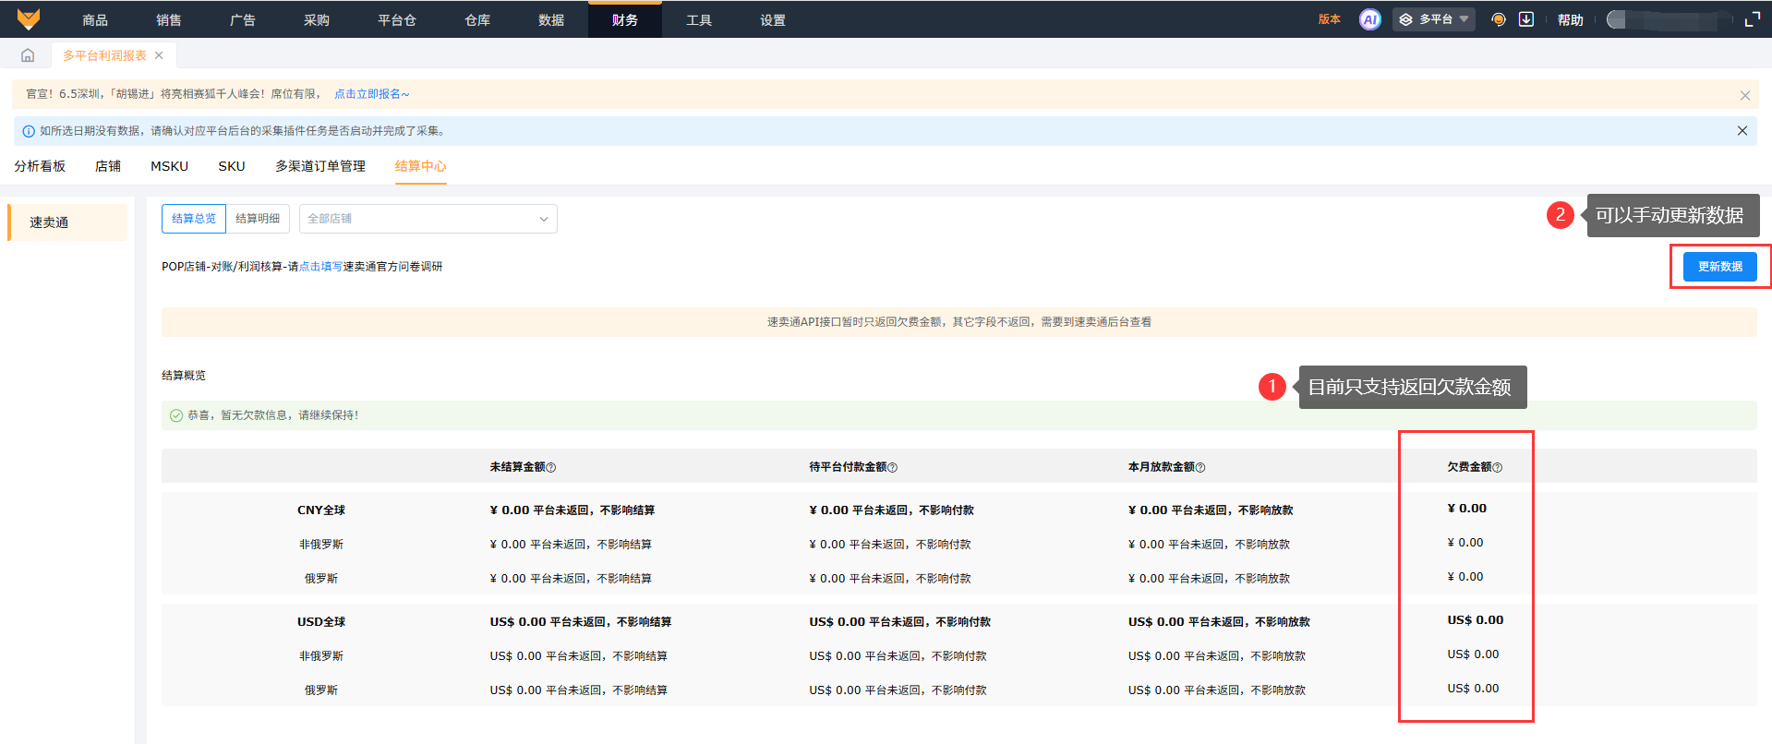Click CNY全球 待平台付款金额 cell
This screenshot has width=1772, height=744.
(x=892, y=510)
